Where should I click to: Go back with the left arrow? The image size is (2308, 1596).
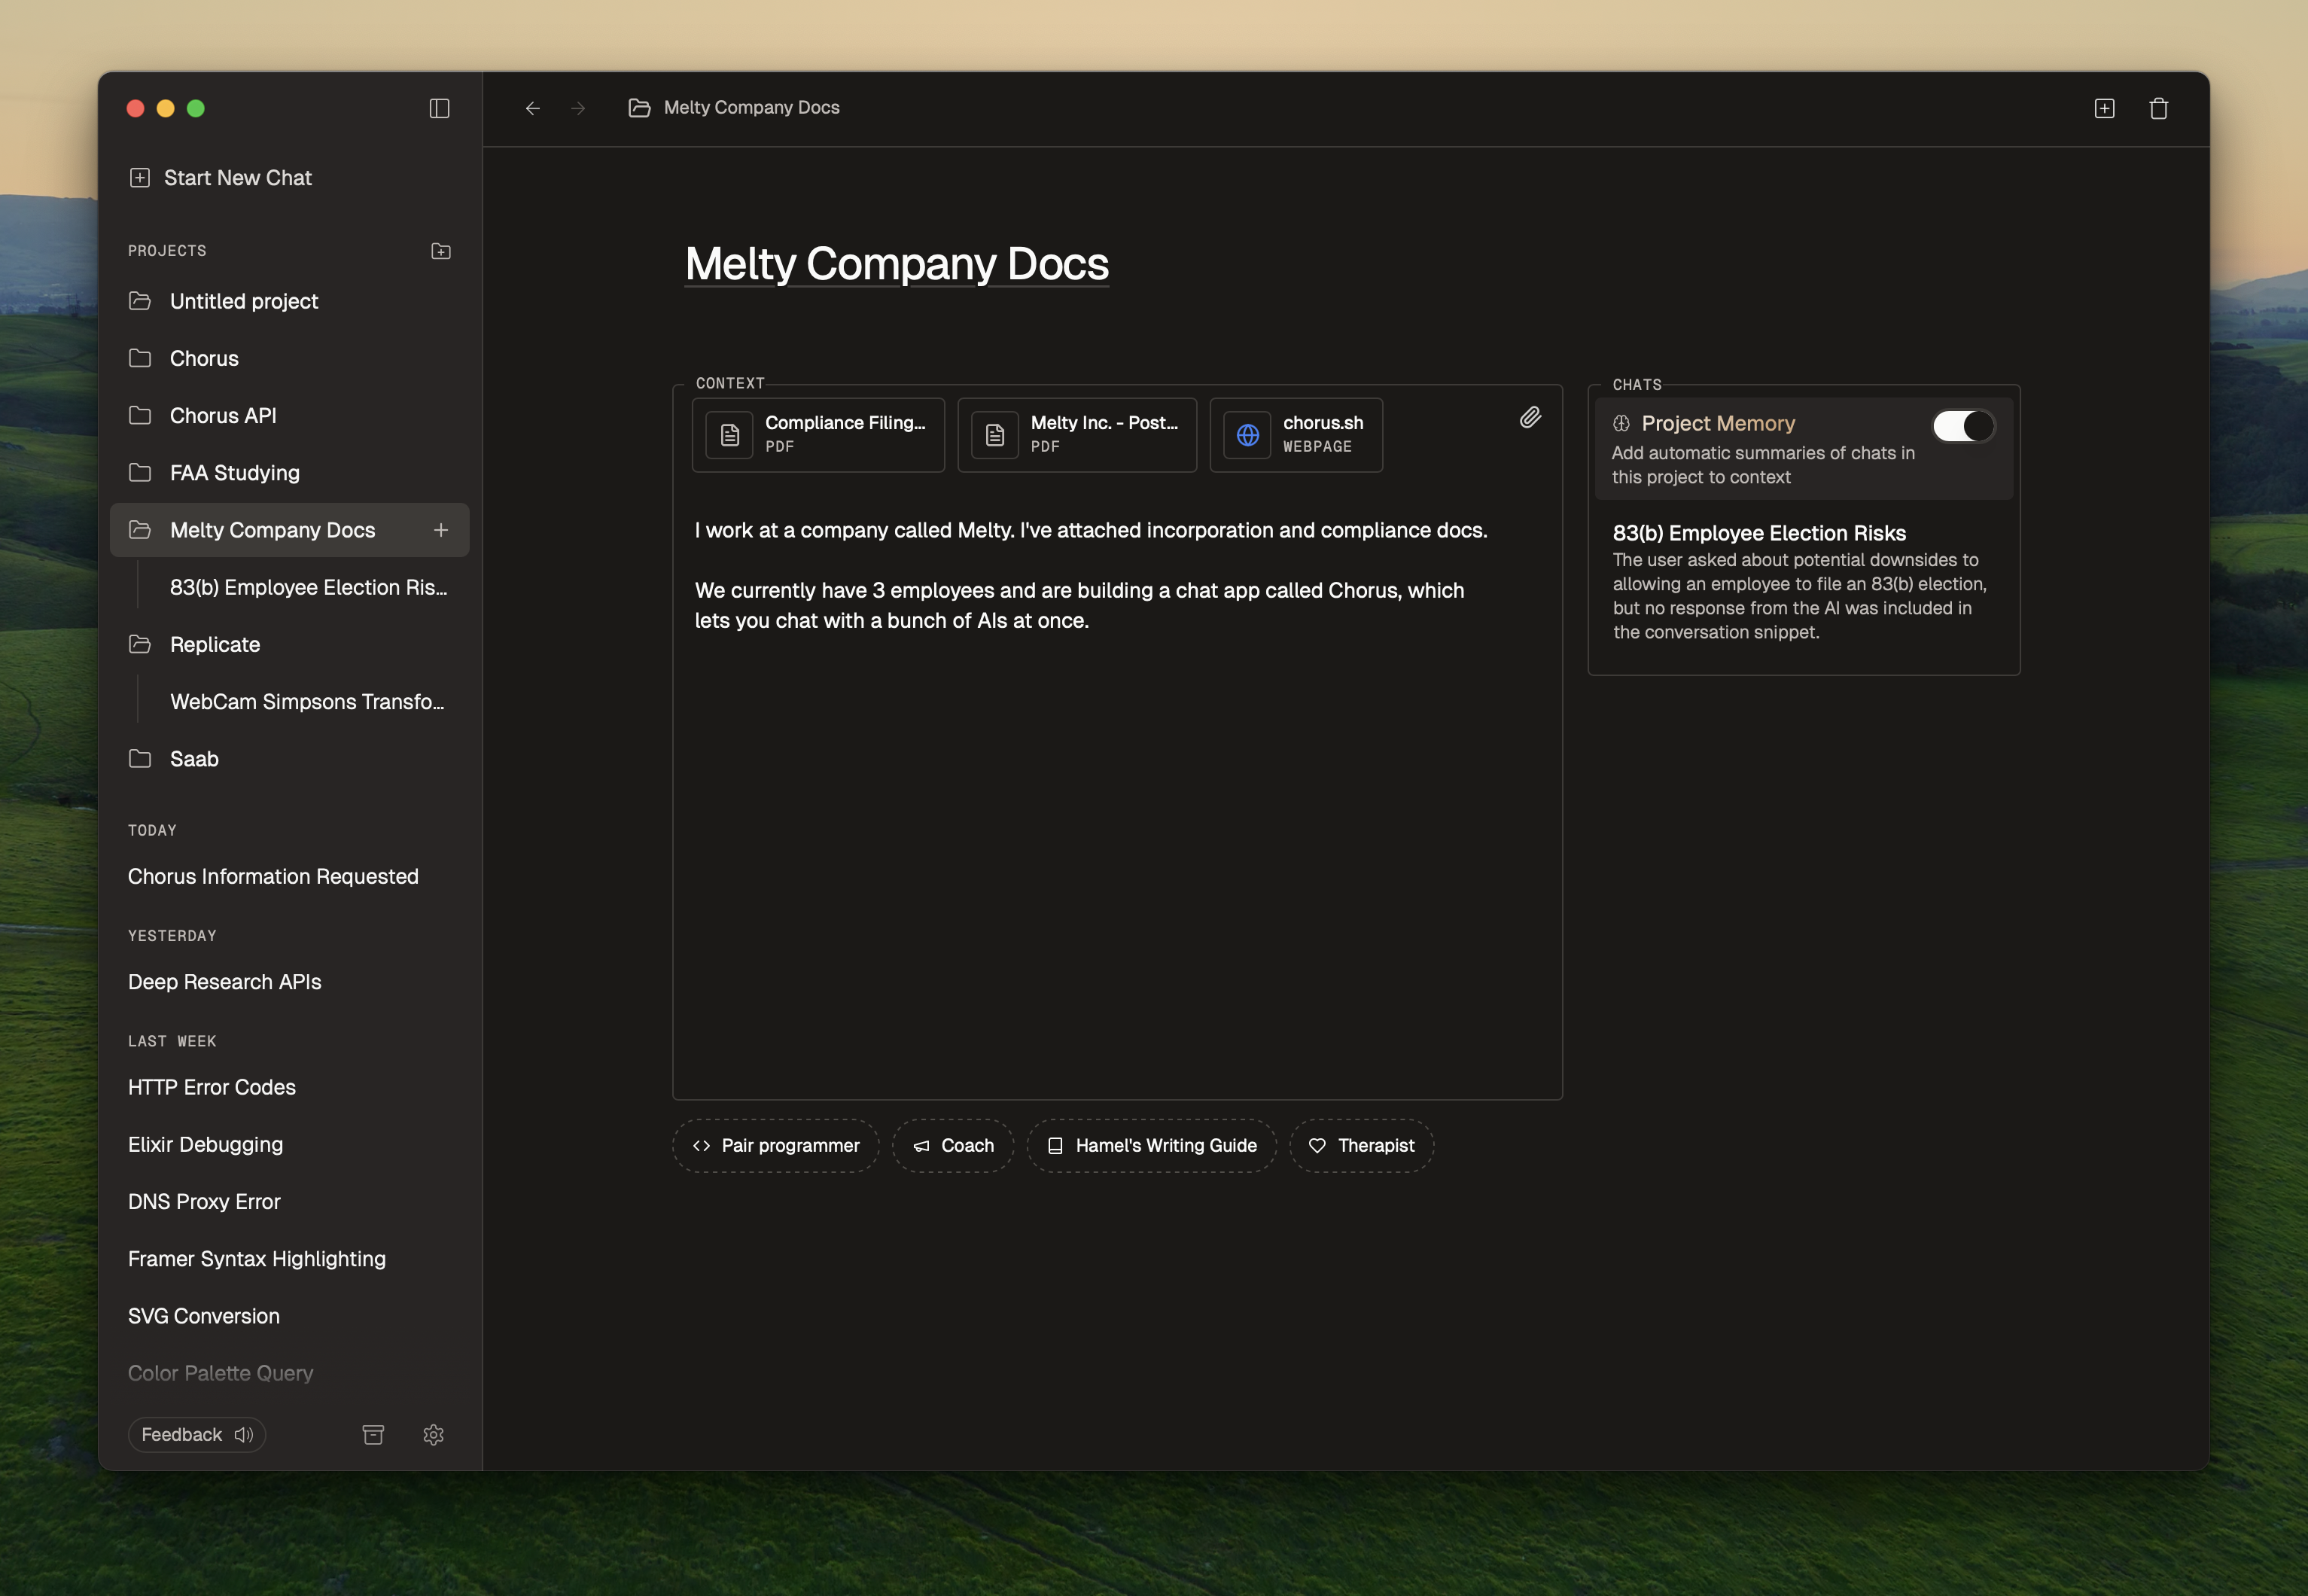point(533,108)
